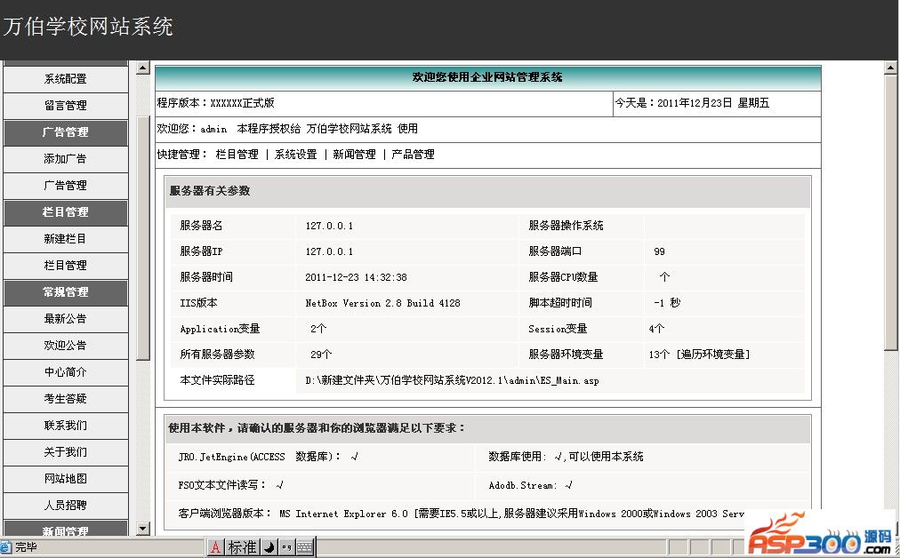Click the 欢迎您：admin text
Screen dimensions: 900x558
click(192, 129)
